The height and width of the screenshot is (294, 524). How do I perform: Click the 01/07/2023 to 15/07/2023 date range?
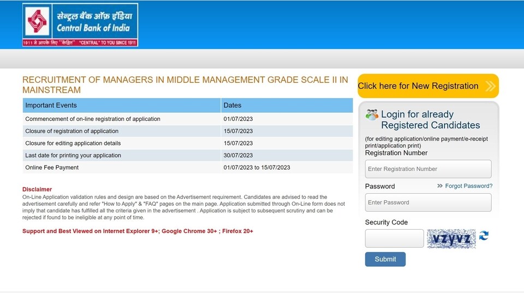coord(257,167)
